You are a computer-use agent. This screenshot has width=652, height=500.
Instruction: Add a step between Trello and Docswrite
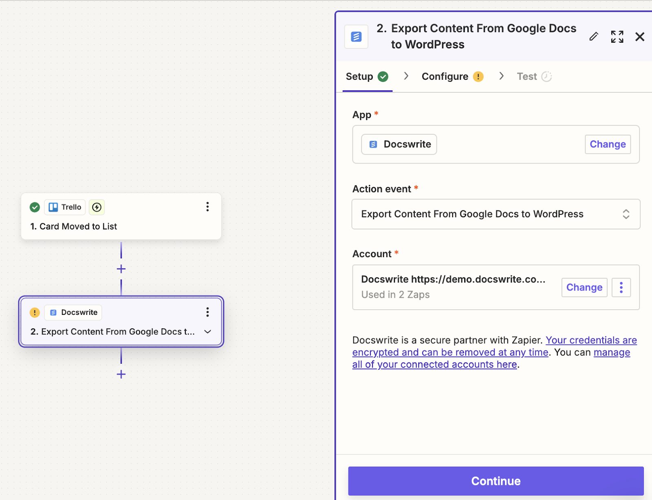coord(121,269)
